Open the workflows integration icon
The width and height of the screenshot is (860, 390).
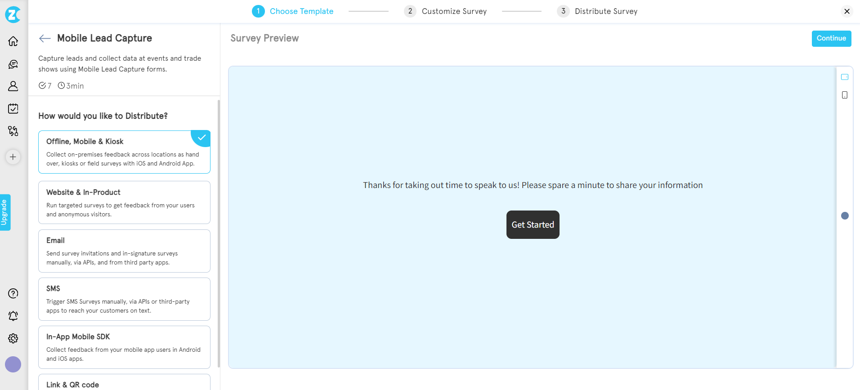(13, 131)
